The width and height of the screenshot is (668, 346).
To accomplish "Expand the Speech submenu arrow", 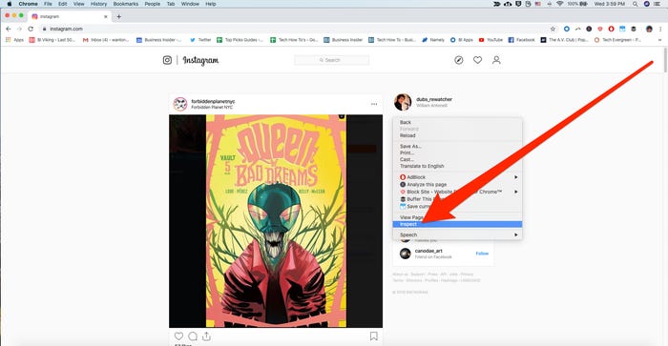I will click(516, 234).
